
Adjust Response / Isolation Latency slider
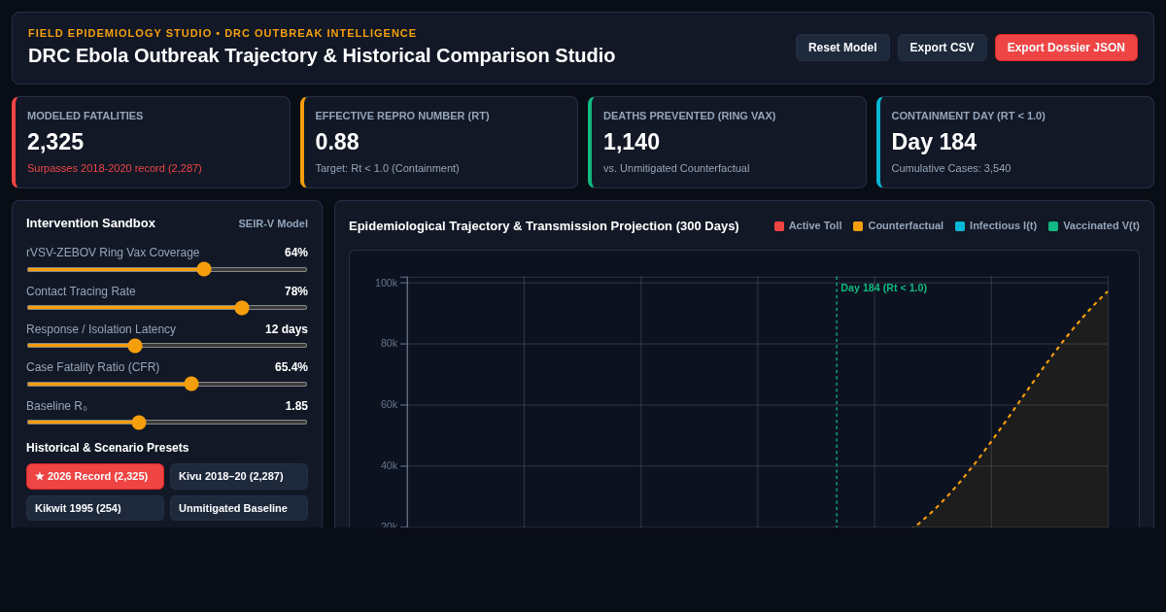tap(167, 346)
